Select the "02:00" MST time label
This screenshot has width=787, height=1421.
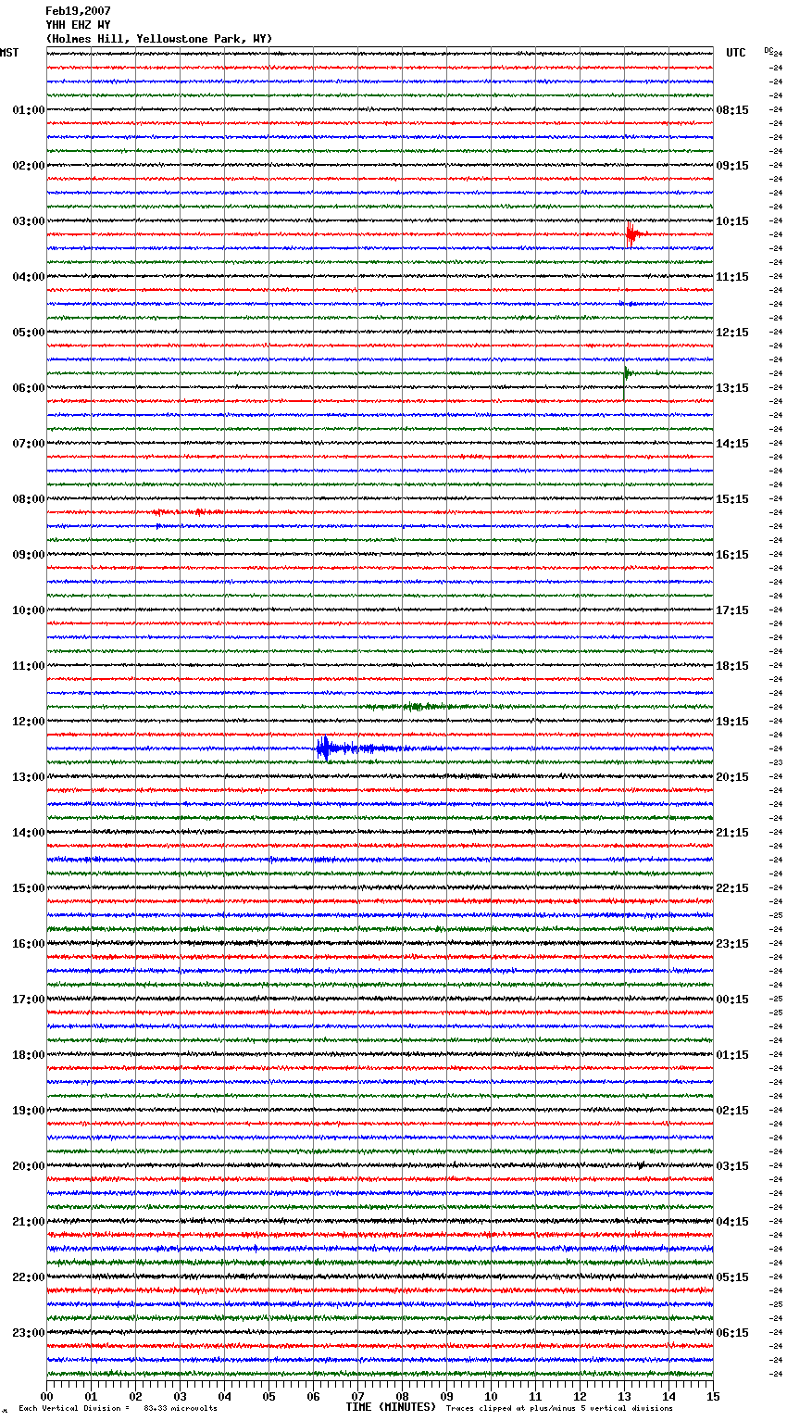click(29, 166)
